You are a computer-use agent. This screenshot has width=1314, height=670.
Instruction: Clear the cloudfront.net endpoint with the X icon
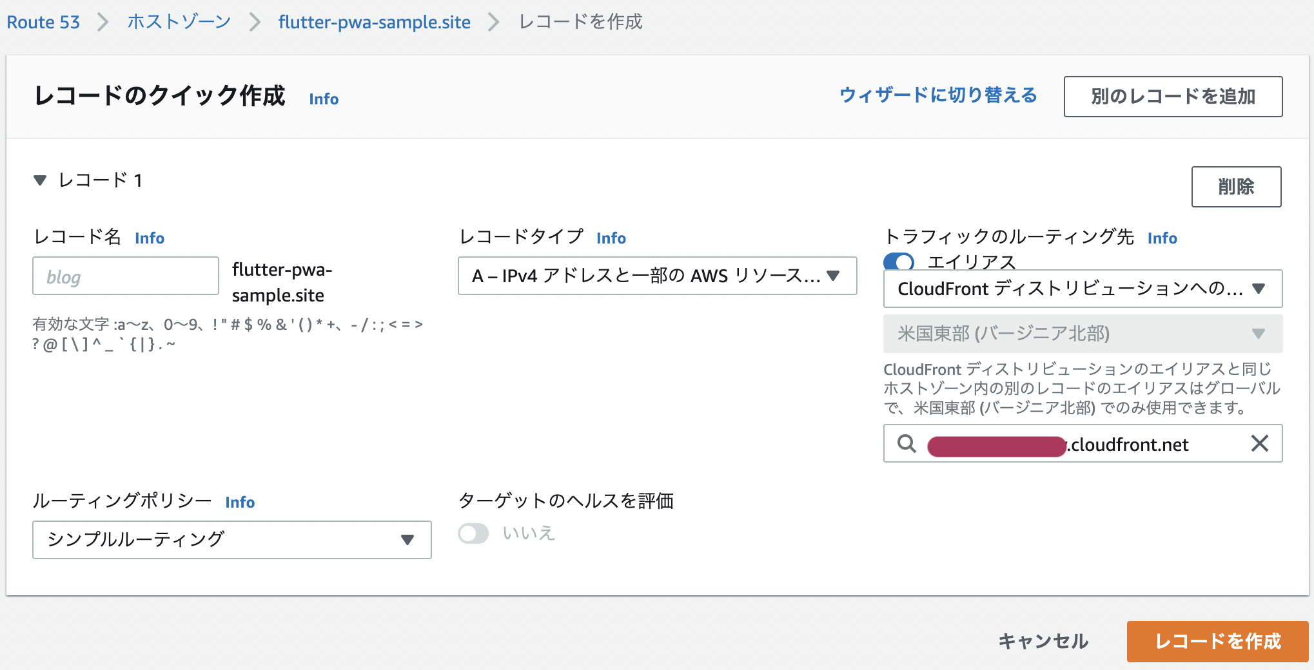click(1260, 443)
